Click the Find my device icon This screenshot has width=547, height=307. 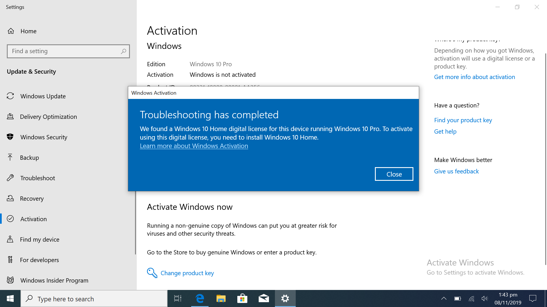10,239
